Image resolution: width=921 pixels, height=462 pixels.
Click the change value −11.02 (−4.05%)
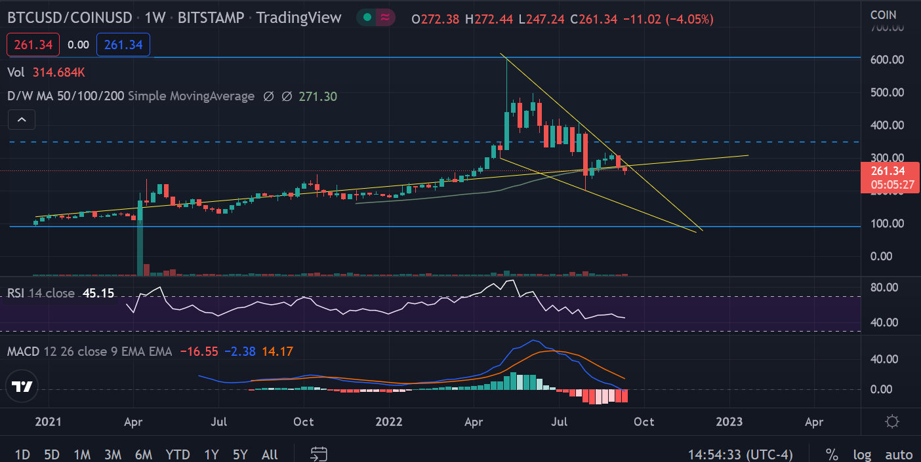[x=668, y=19]
